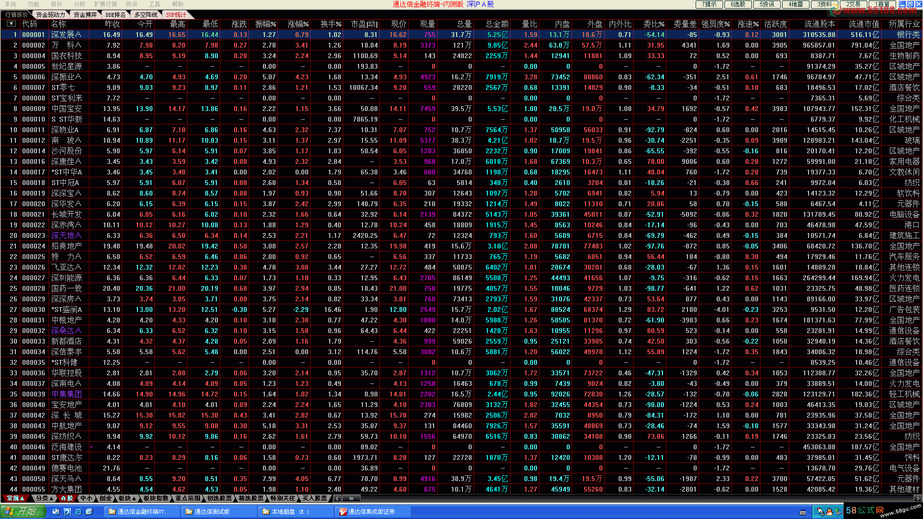
Task: Sort by the 涨幅% column header
Action: pyautogui.click(x=298, y=24)
